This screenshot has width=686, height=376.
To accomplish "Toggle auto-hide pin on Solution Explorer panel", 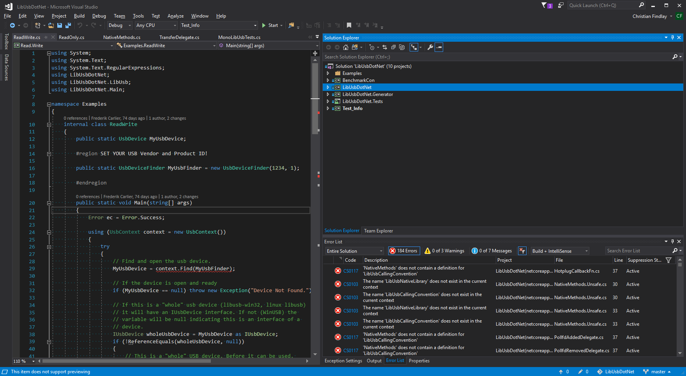I will (x=672, y=37).
